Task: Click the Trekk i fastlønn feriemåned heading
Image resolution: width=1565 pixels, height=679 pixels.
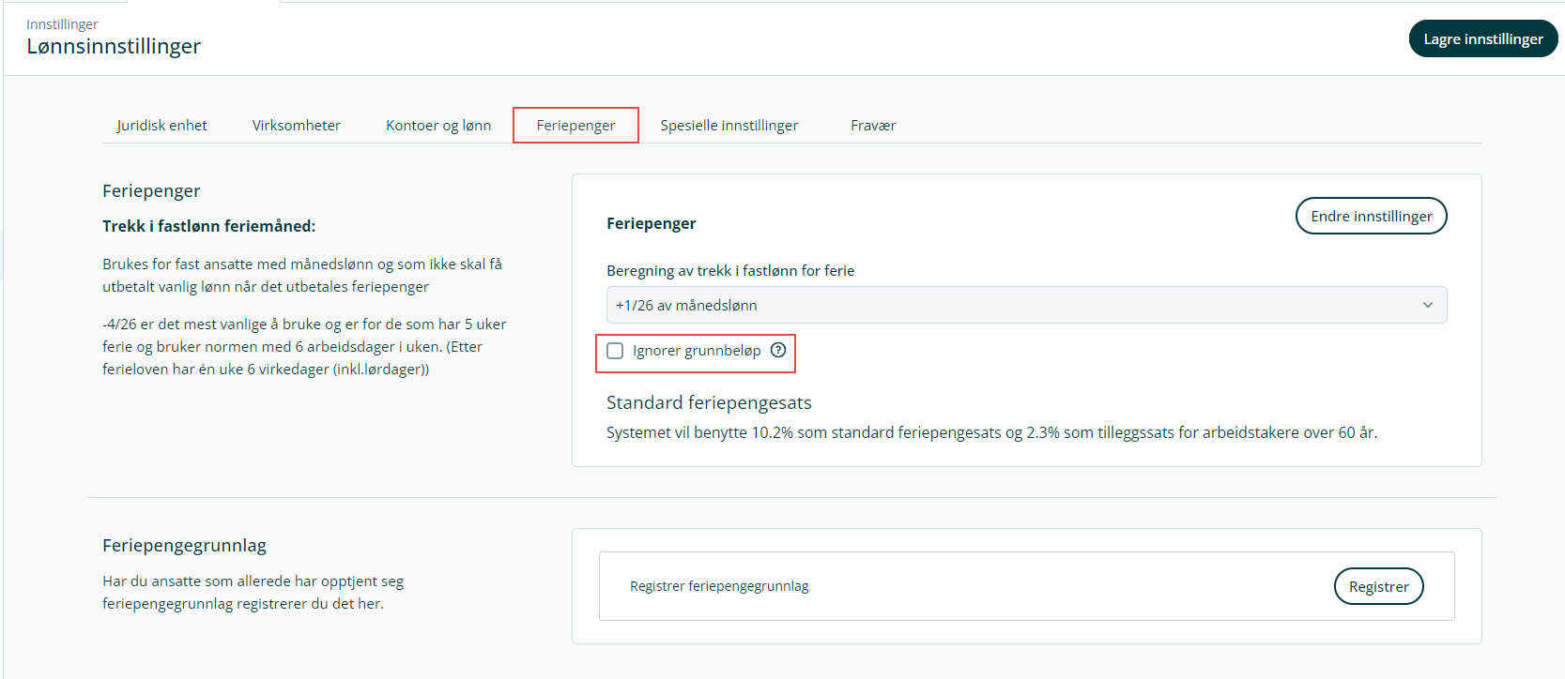Action: [208, 226]
